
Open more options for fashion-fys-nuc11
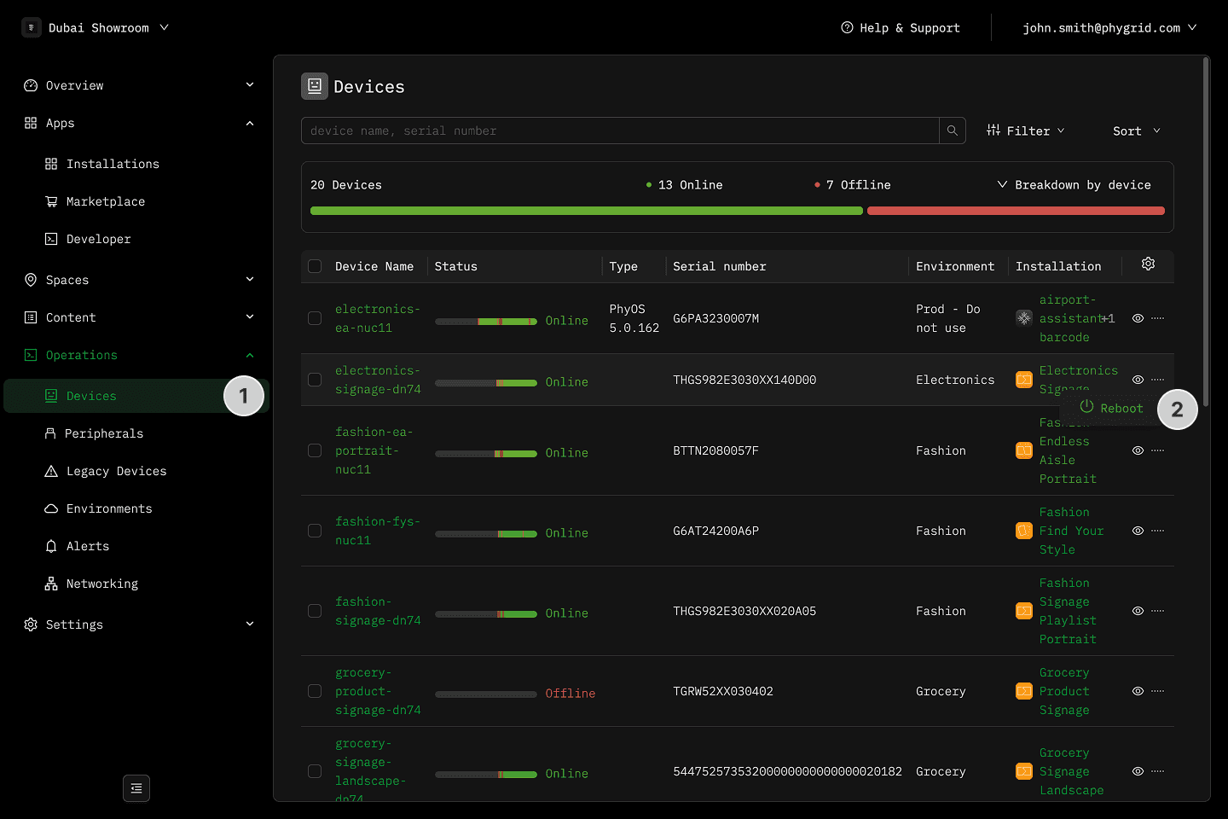click(1157, 531)
